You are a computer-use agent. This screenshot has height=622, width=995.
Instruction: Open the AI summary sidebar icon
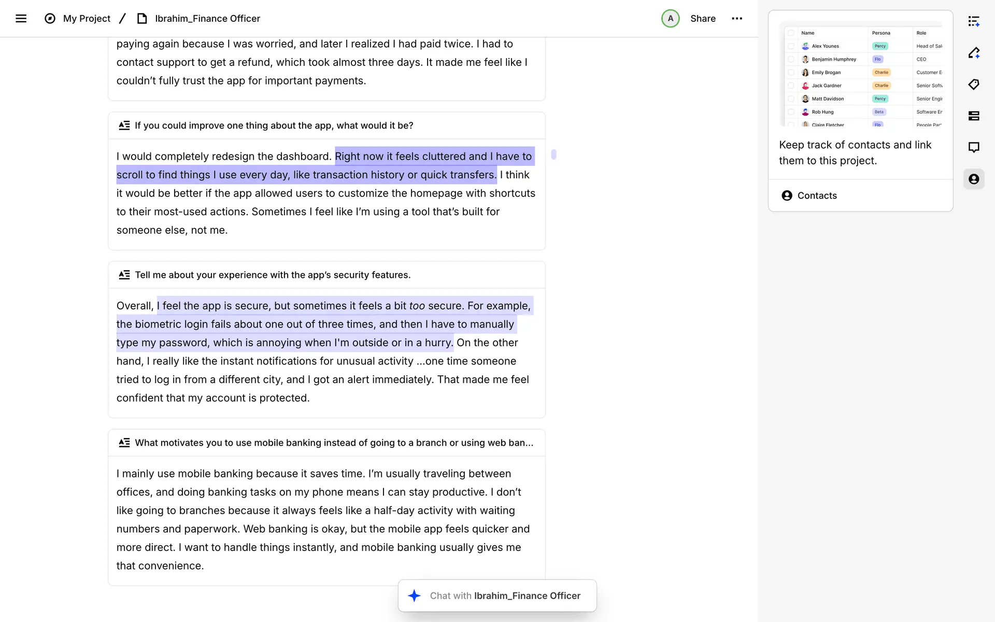[x=974, y=21]
